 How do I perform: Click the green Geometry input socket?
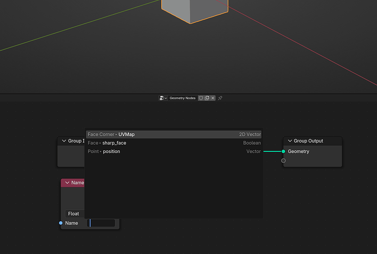(x=284, y=151)
